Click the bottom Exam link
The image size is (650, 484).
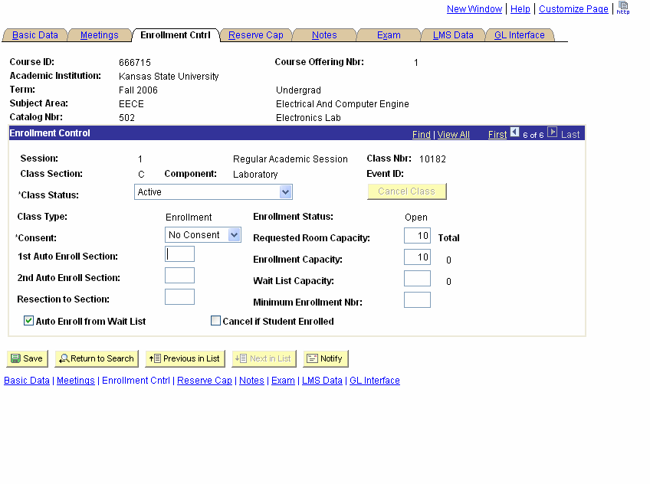click(x=283, y=381)
